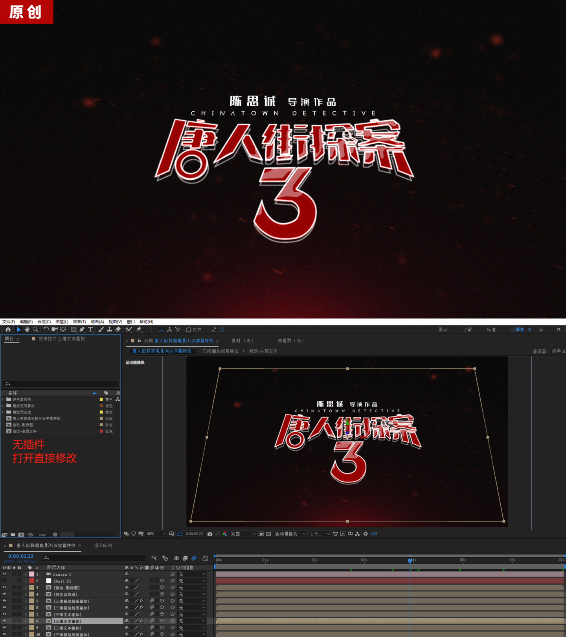The image size is (566, 637).
Task: Expand the 模板使用素材 folder
Action: click(x=3, y=405)
